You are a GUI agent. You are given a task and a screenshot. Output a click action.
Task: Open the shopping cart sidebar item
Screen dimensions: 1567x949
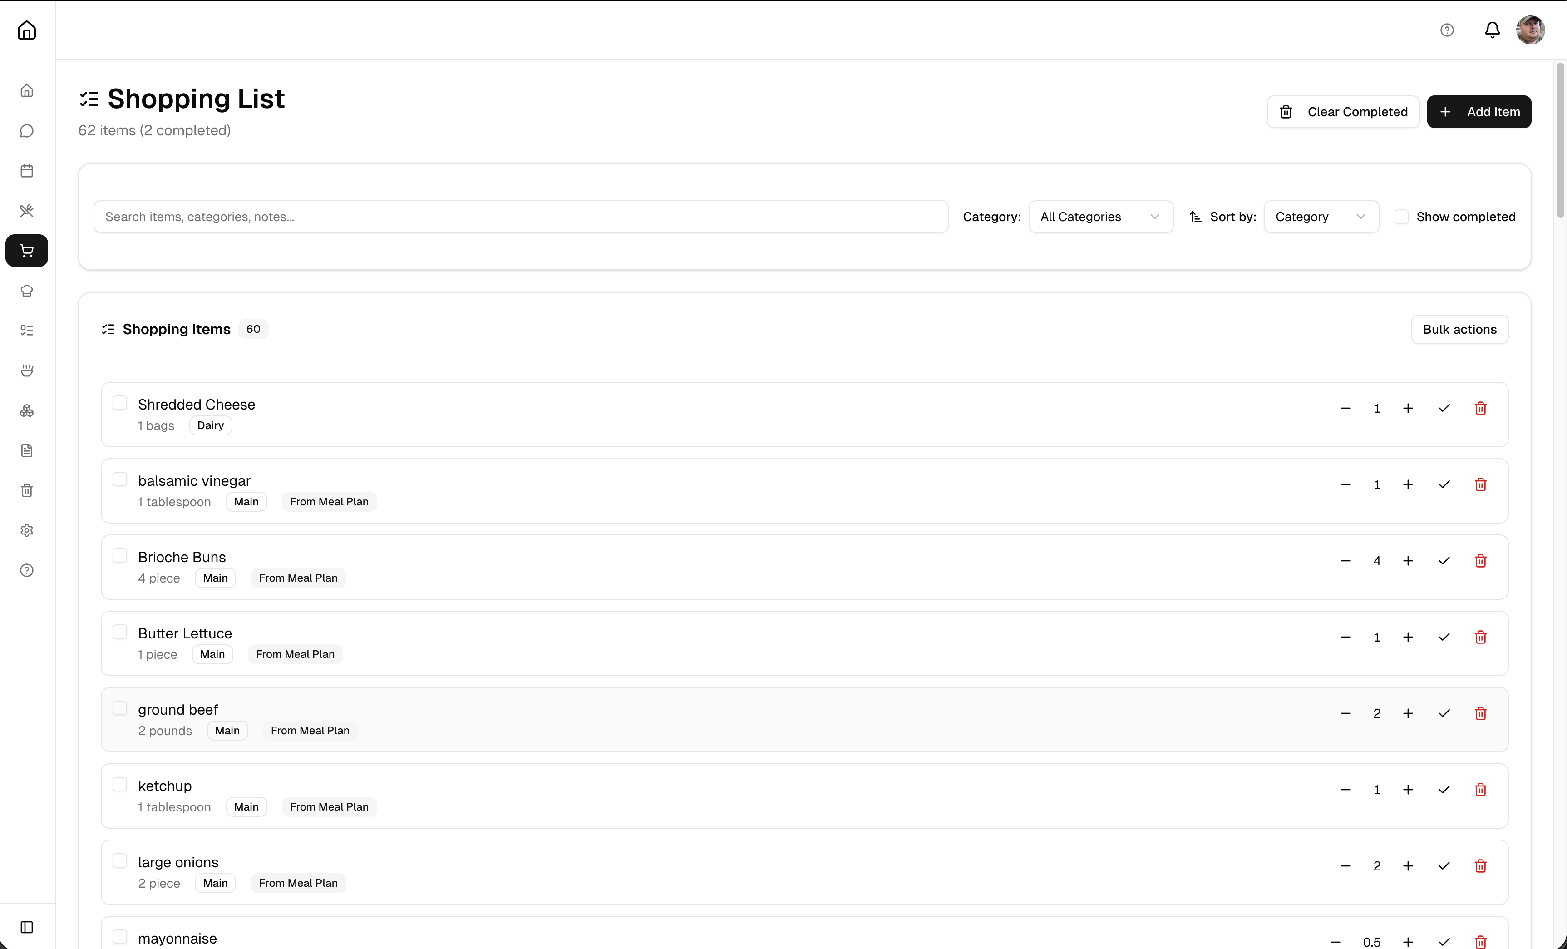point(27,251)
